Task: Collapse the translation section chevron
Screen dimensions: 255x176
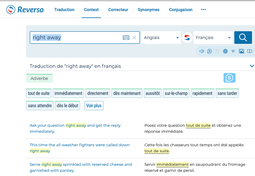Action: click(252, 66)
